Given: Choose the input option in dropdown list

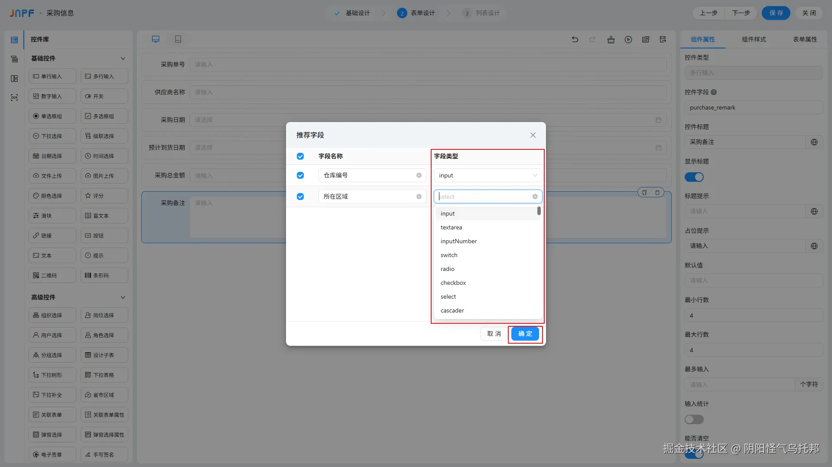Looking at the screenshot, I should (x=487, y=213).
